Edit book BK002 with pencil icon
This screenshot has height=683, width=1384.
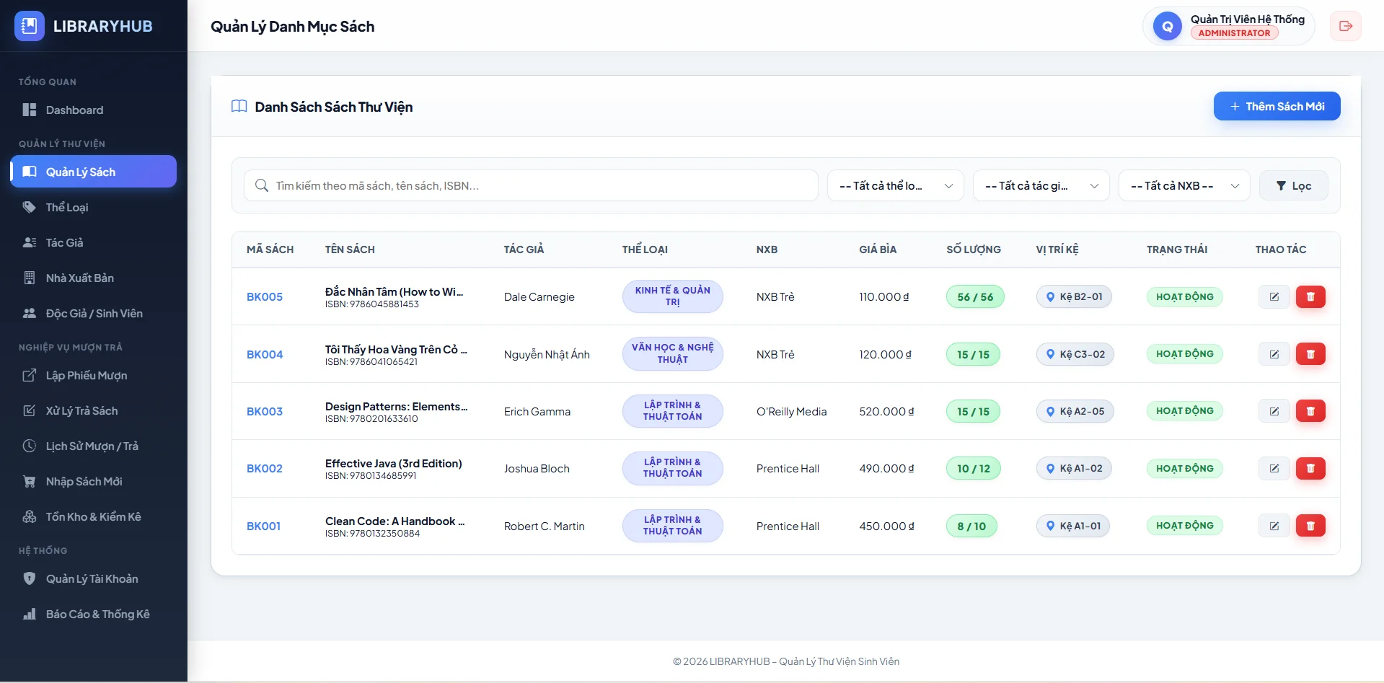(x=1274, y=468)
